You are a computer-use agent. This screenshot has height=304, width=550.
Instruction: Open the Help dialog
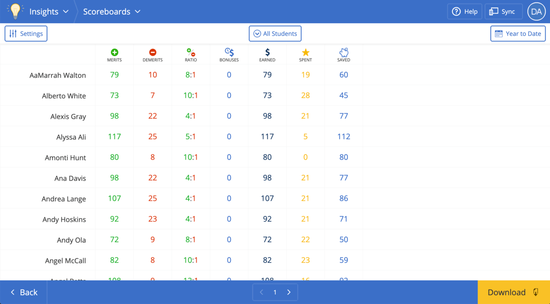(x=464, y=11)
